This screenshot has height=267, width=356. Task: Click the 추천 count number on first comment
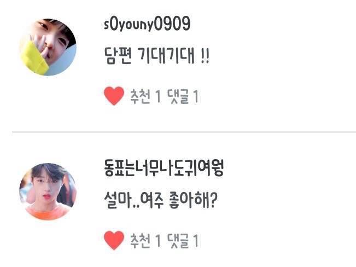158,96
